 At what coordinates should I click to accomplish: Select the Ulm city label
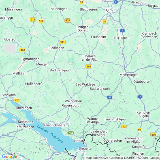109,10
